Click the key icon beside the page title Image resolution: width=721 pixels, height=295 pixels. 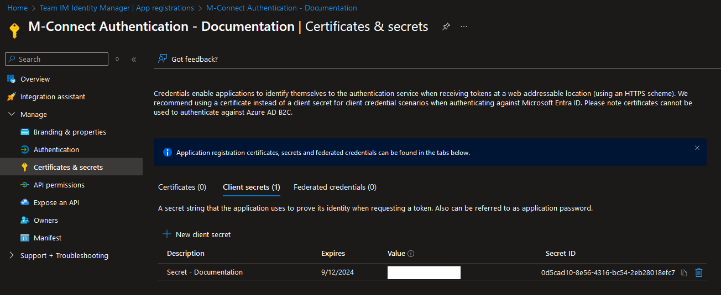[x=15, y=29]
